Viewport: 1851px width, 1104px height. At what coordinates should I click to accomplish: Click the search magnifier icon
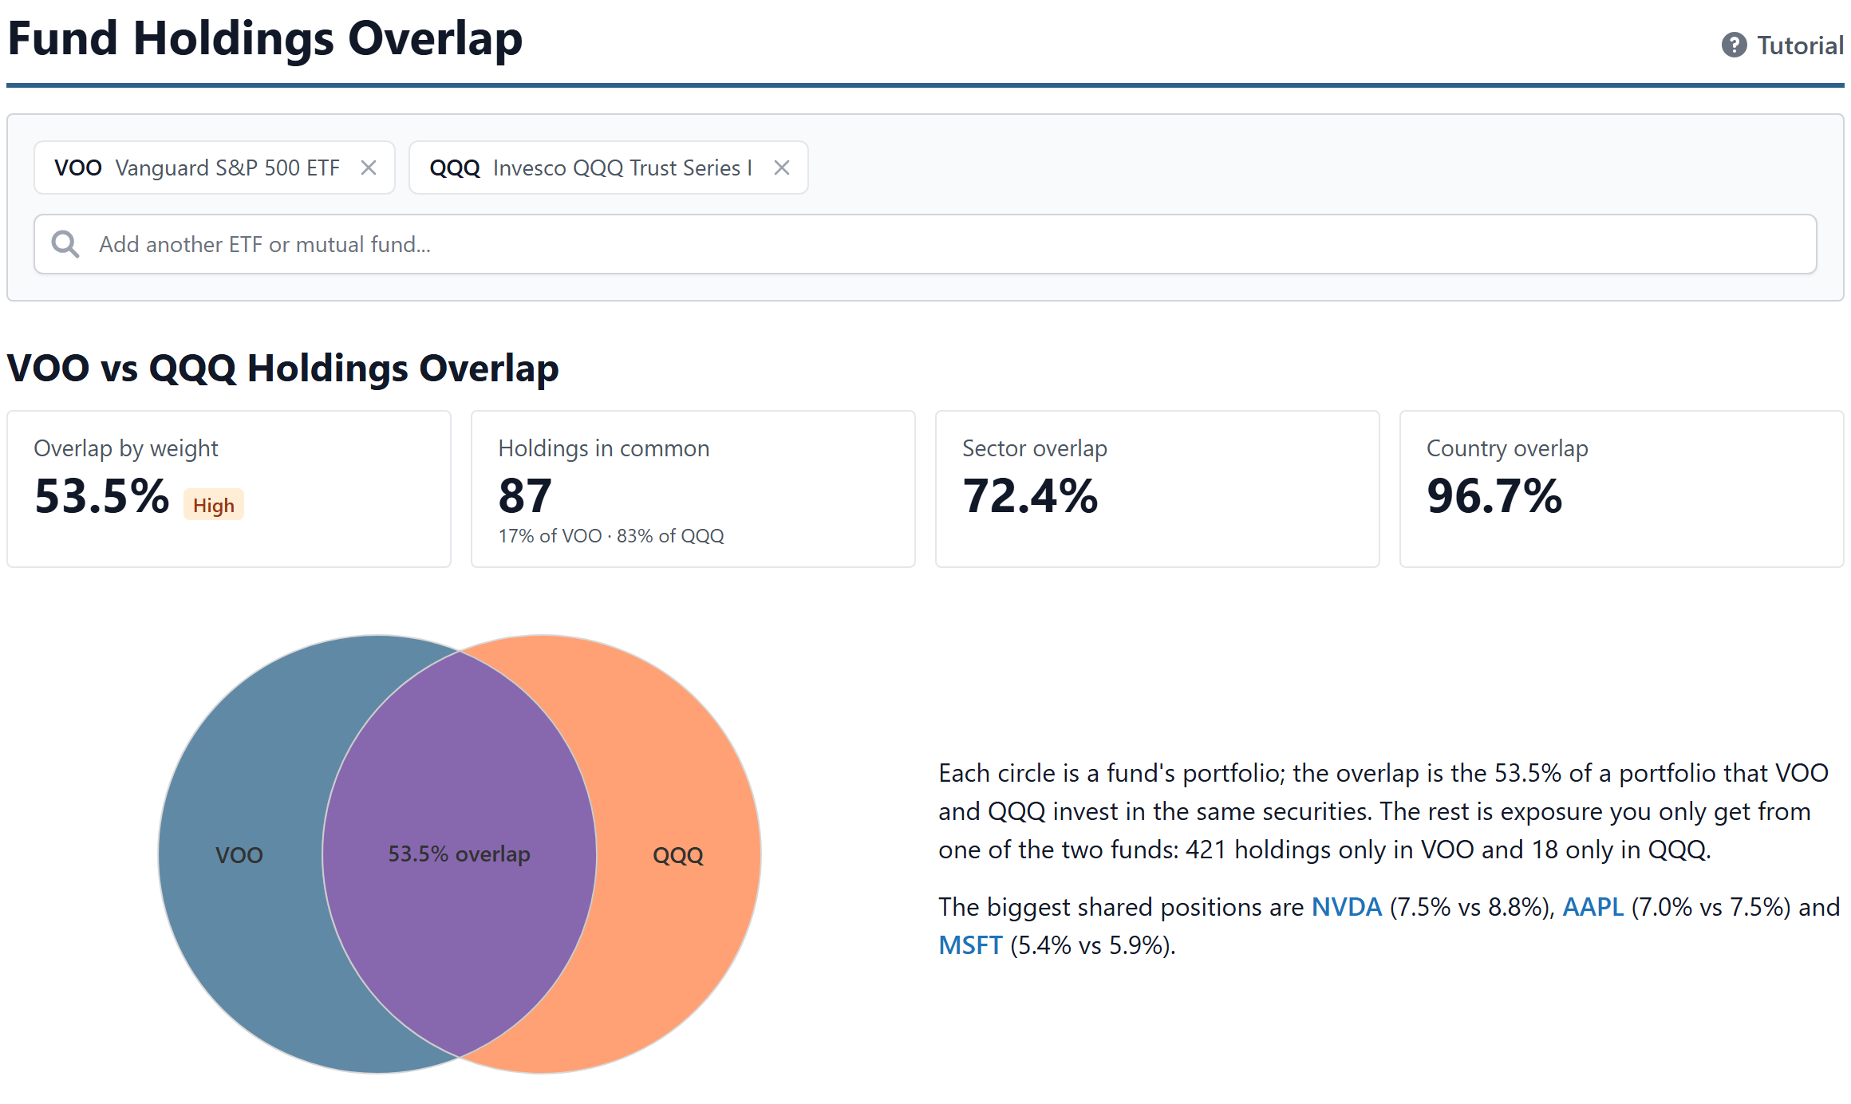tap(65, 244)
